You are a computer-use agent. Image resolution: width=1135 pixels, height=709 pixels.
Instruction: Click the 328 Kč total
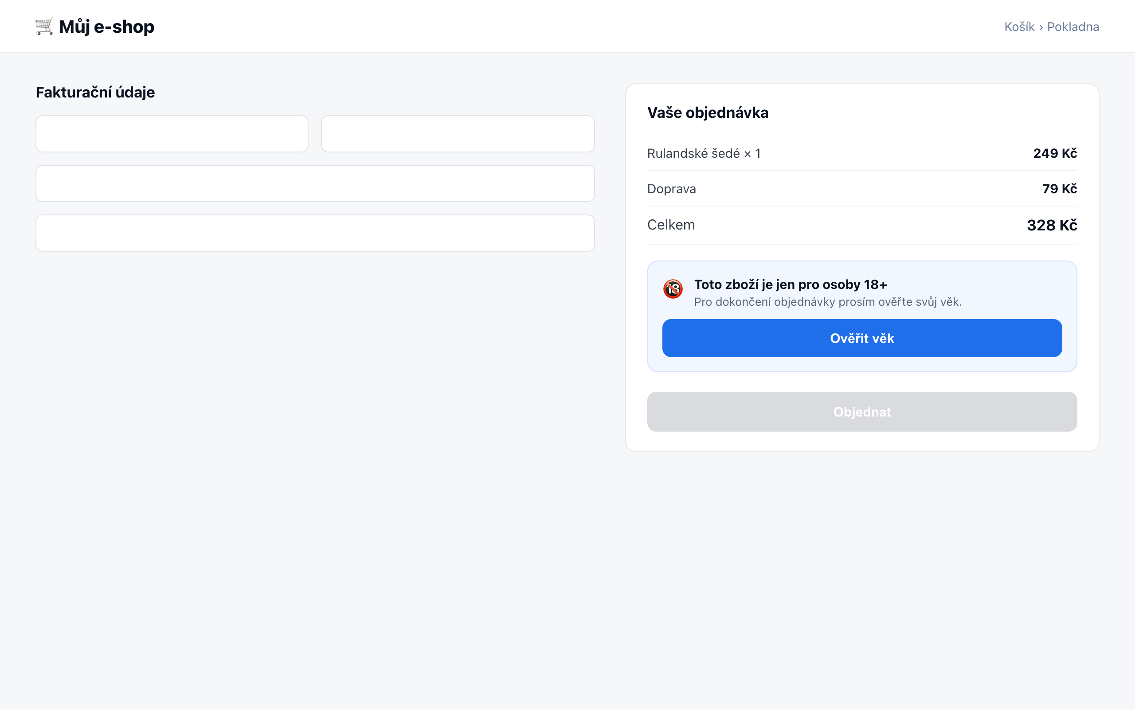(1052, 226)
